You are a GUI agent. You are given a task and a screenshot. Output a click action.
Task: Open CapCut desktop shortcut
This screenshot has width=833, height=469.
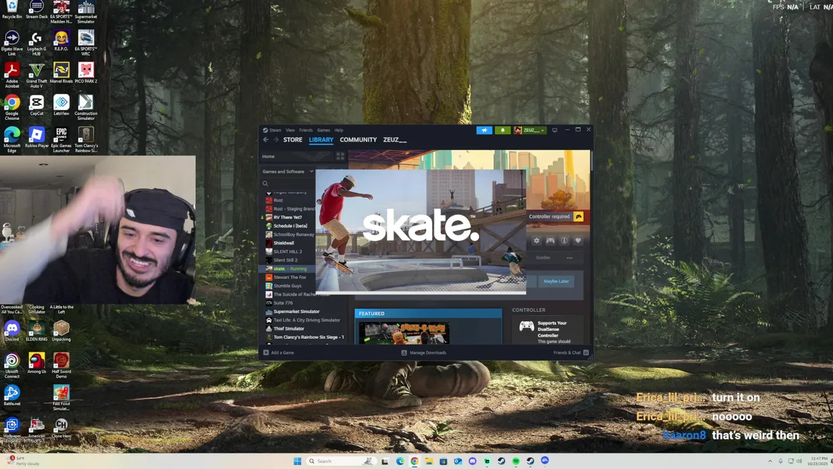[x=36, y=106]
